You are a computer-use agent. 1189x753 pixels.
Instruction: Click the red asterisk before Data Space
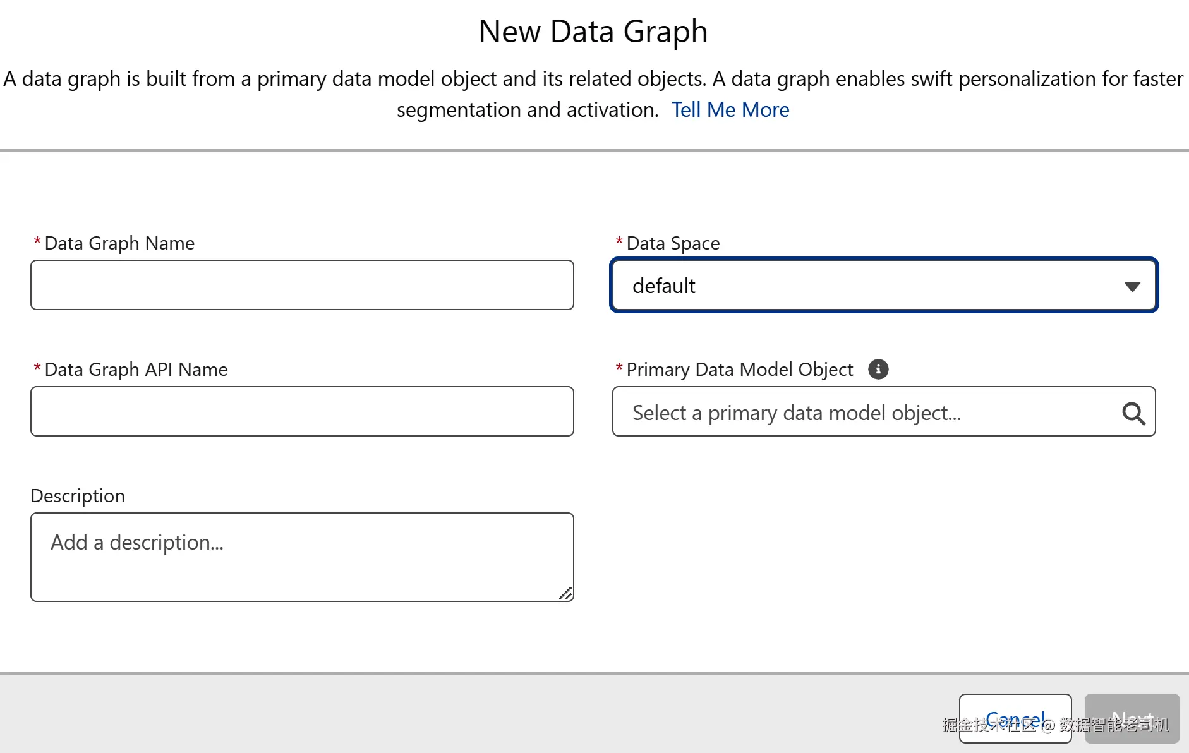point(619,241)
